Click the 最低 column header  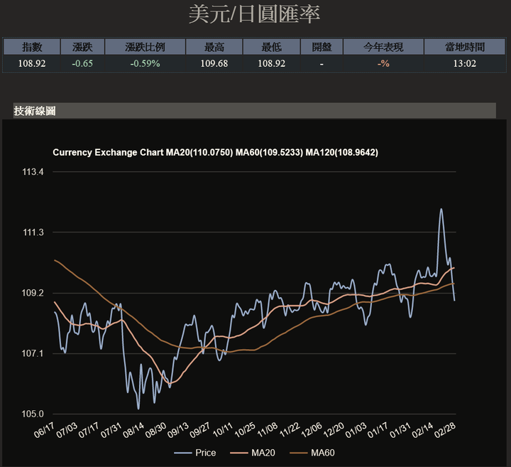click(x=271, y=47)
